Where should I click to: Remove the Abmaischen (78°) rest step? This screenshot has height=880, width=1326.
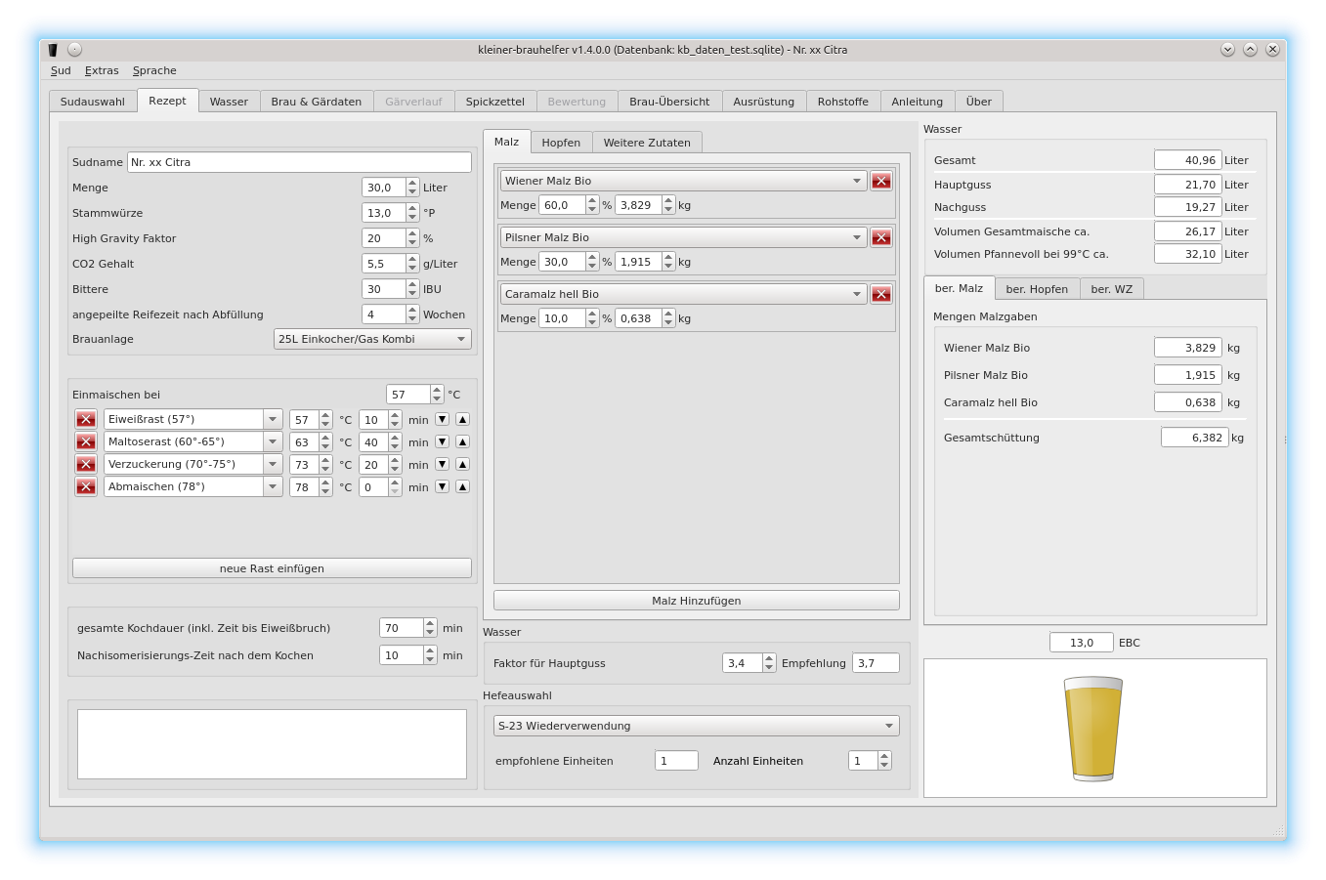pos(86,486)
